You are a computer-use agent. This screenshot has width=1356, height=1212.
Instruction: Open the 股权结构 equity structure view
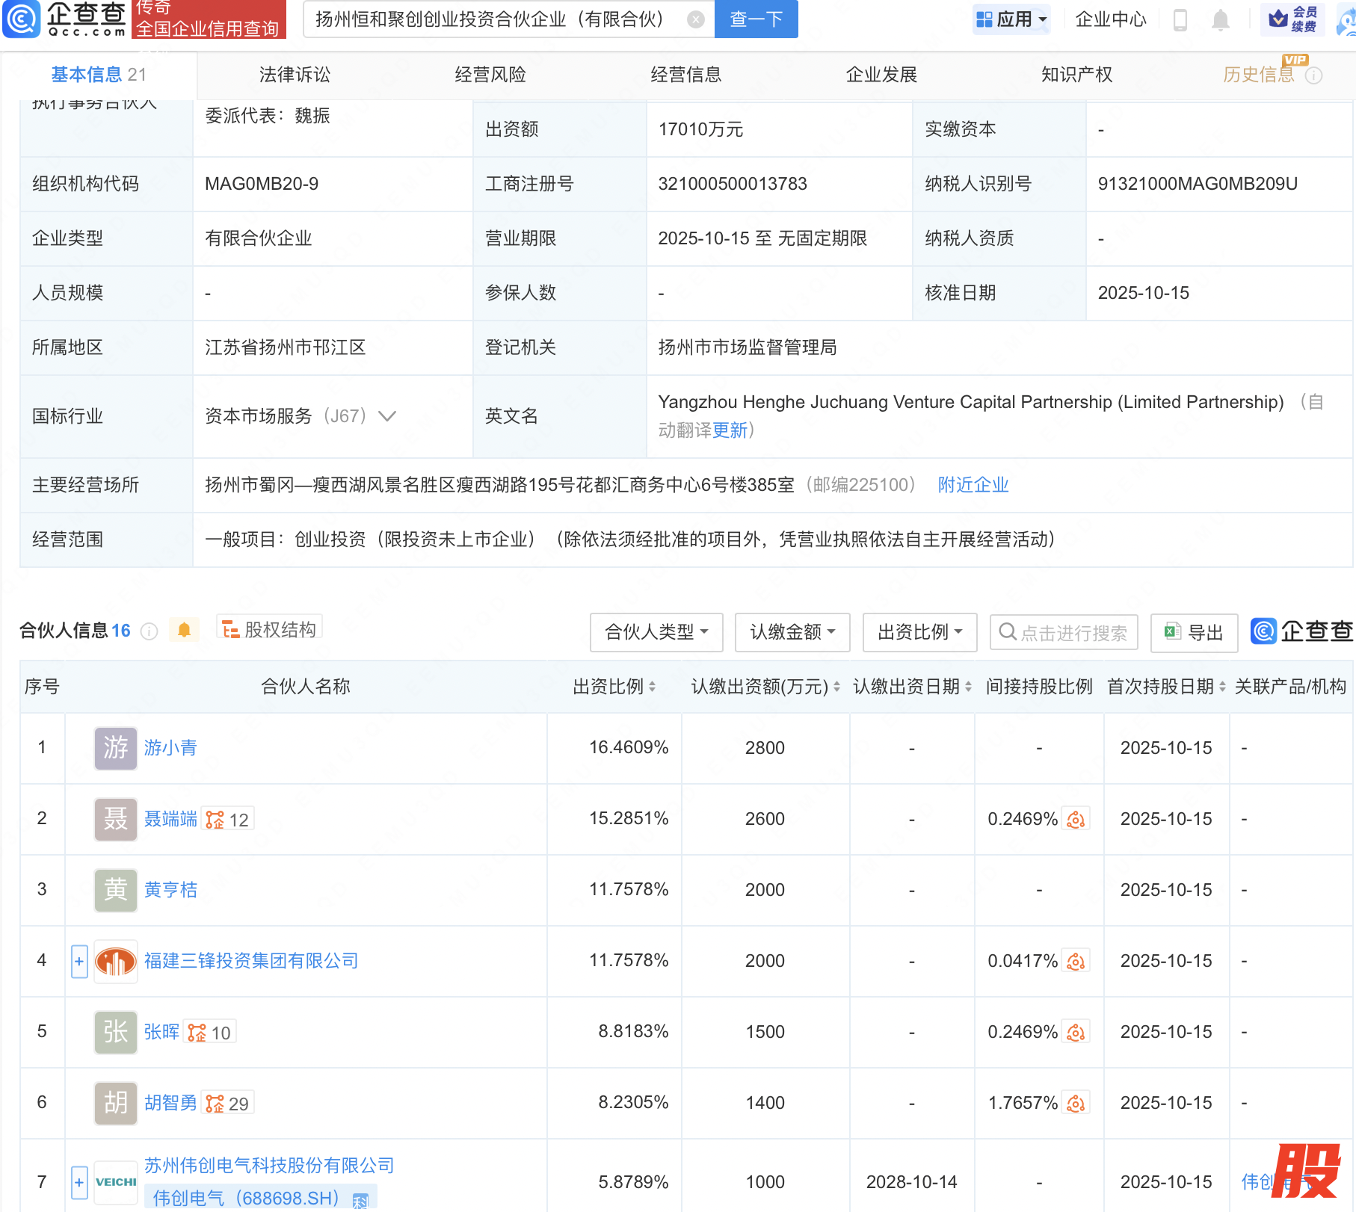tap(269, 630)
